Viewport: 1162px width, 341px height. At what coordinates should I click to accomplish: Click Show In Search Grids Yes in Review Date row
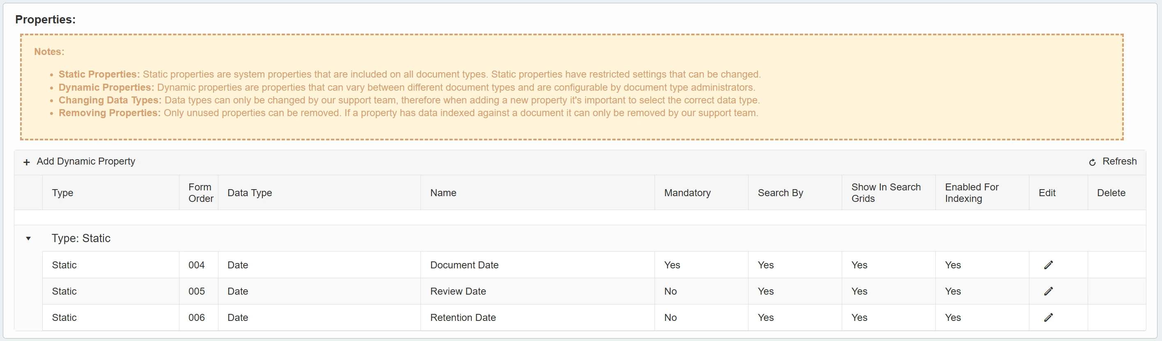[889, 291]
